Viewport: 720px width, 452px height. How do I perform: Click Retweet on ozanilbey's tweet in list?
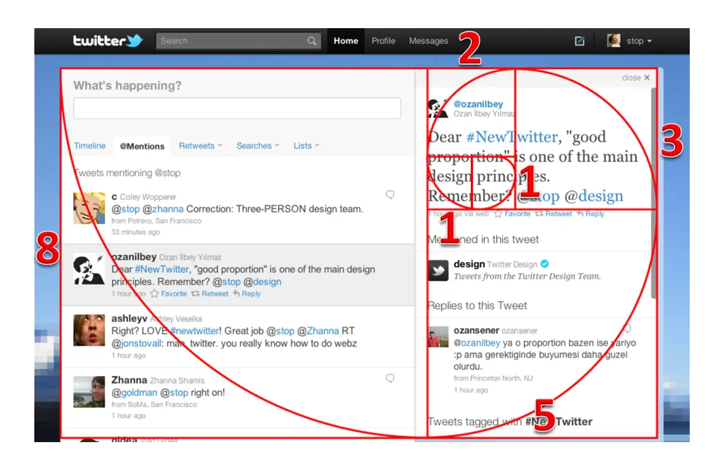(210, 294)
